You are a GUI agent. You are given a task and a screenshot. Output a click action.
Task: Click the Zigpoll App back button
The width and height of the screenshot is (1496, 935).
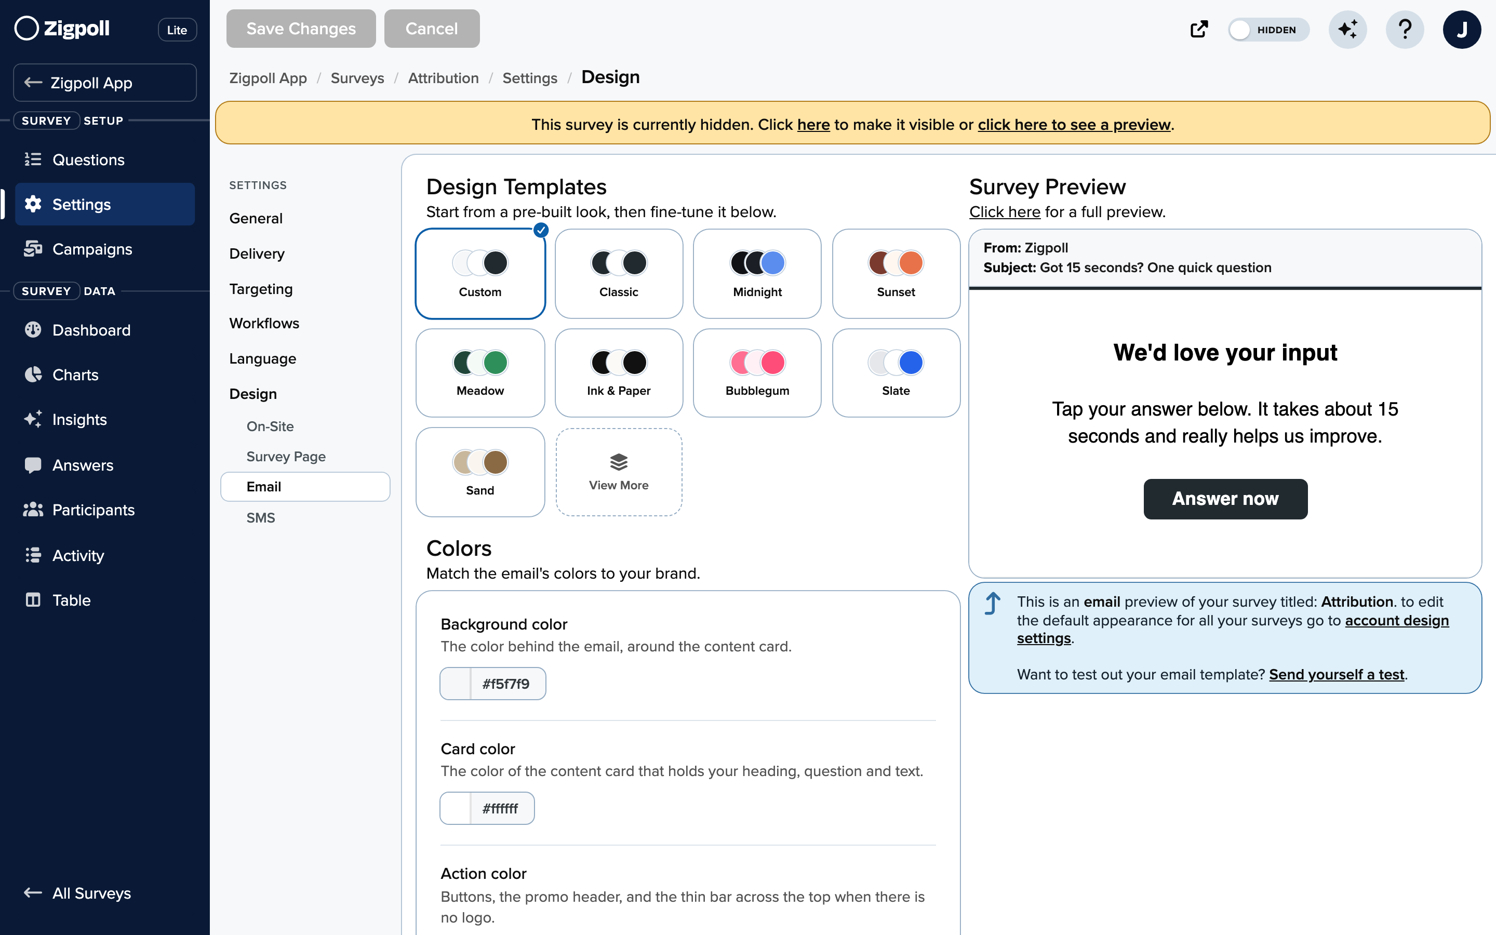point(104,82)
